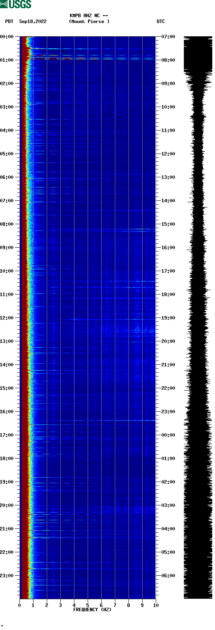Click the 14:00 UTC time label
Image resolution: width=215 pixels, height=630 pixels.
pos(168,201)
